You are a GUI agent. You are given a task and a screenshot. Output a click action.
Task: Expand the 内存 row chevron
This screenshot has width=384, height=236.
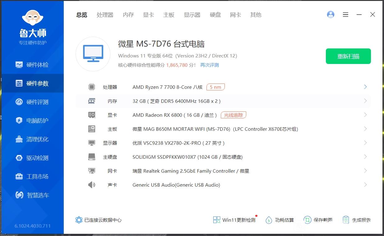tap(365, 101)
